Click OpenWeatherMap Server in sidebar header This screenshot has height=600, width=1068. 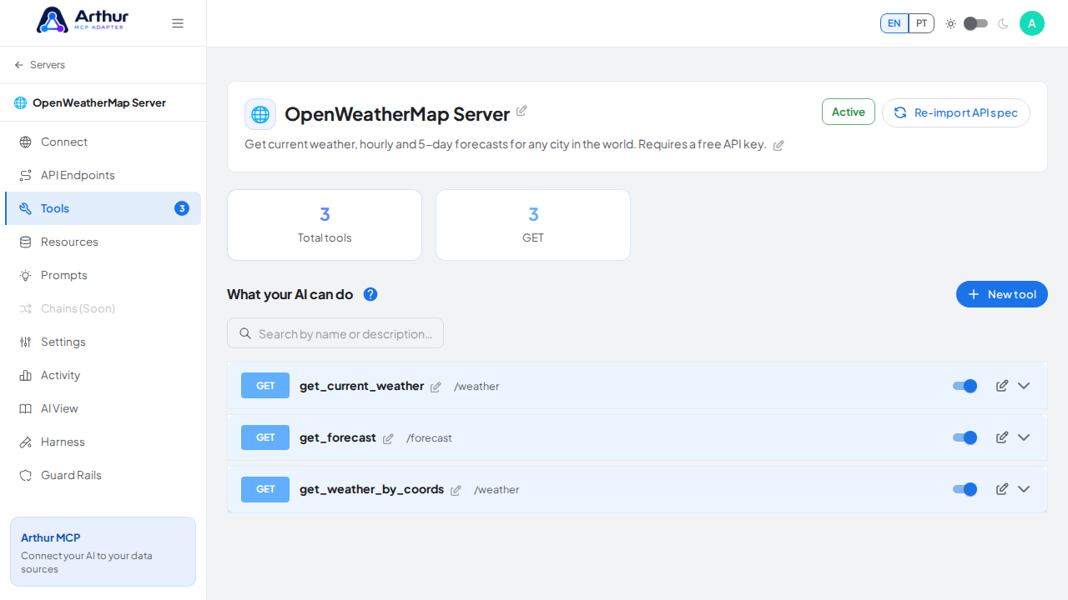pyautogui.click(x=99, y=103)
